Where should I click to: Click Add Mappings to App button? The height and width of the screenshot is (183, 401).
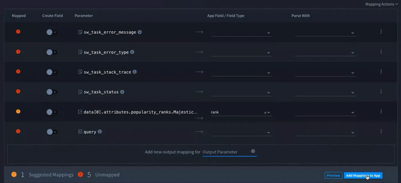(x=363, y=176)
